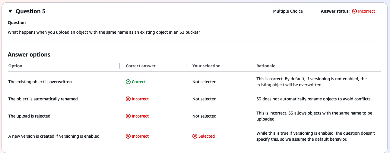Image resolution: width=390 pixels, height=153 pixels.
Task: Select the Your selection column header
Action: [x=206, y=66]
